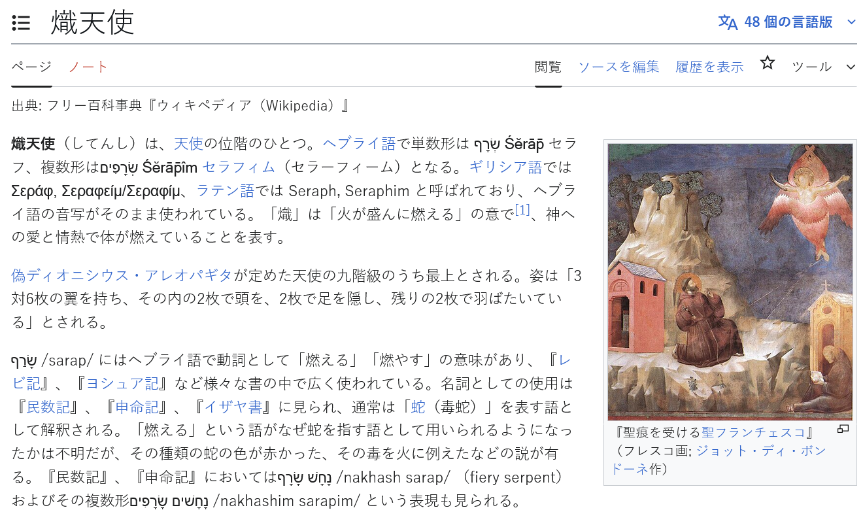Select the 閲覧 tab
This screenshot has width=863, height=510.
(x=548, y=66)
